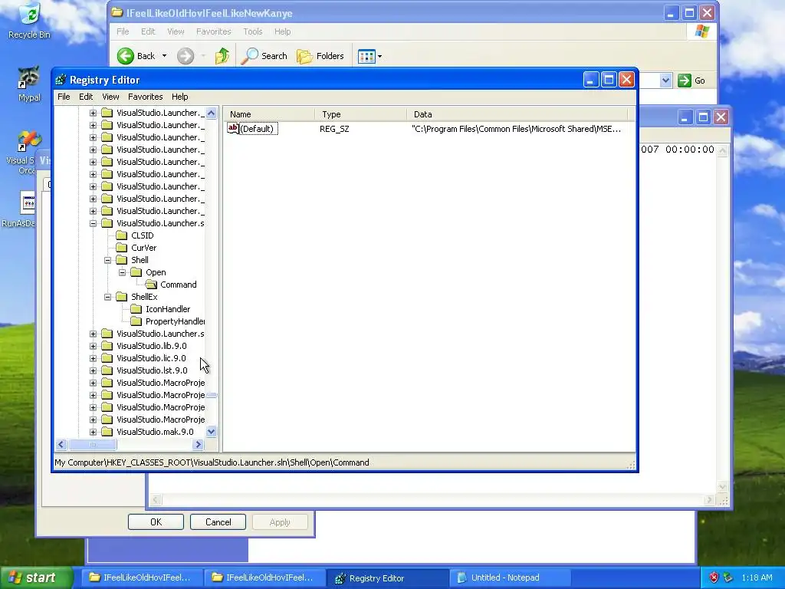
Task: Click the Search toolbar button in Explorer
Action: click(264, 56)
